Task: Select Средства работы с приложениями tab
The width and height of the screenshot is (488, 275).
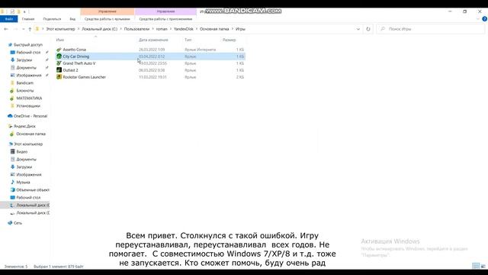Action: [x=165, y=19]
